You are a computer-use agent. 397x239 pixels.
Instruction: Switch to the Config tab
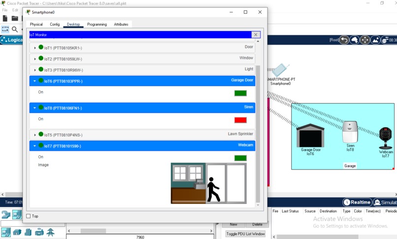(55, 24)
